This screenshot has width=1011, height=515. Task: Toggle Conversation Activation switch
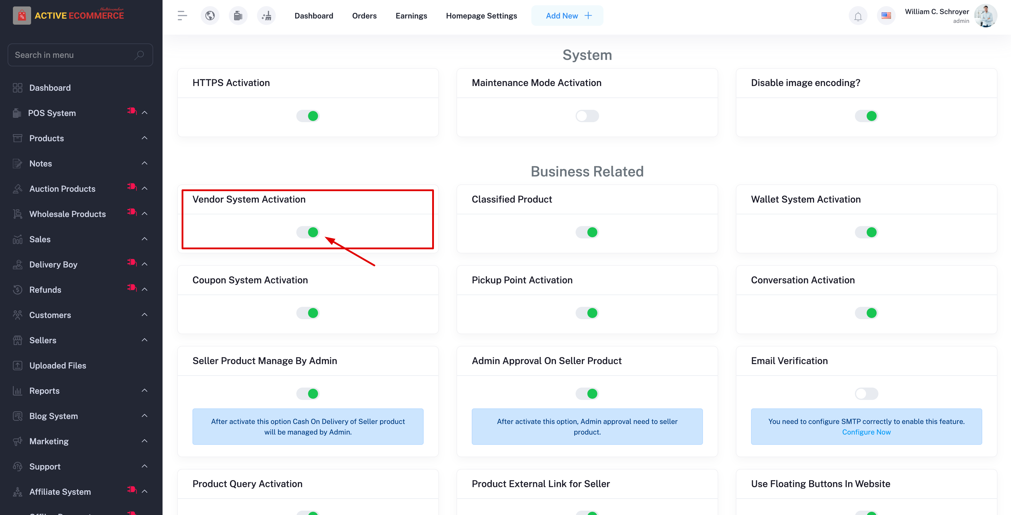pyautogui.click(x=867, y=313)
